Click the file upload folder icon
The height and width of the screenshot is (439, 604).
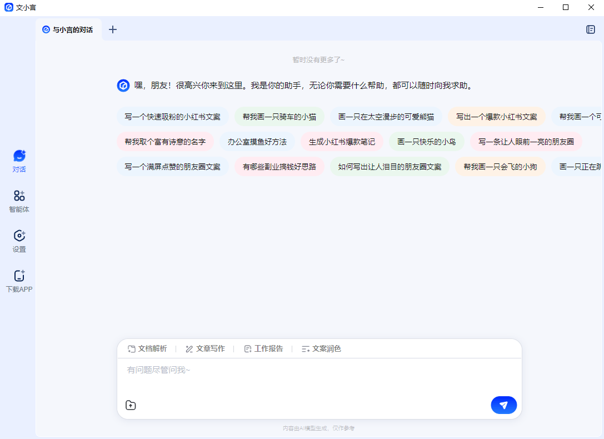131,405
